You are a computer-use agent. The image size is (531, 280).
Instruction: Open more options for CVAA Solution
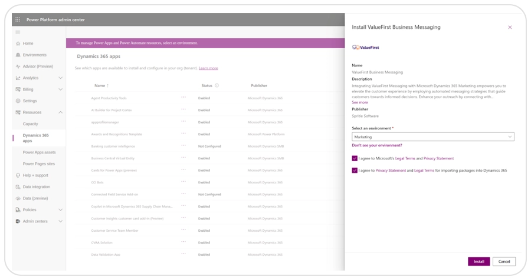point(183,242)
